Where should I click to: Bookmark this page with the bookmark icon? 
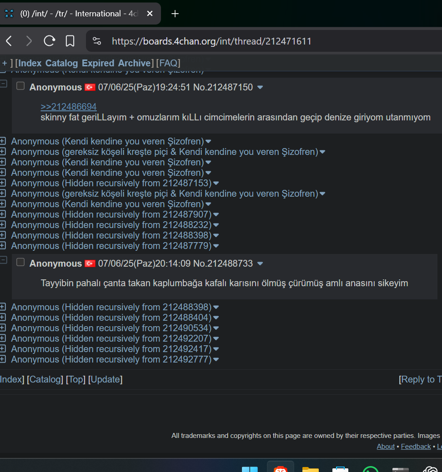tap(70, 41)
